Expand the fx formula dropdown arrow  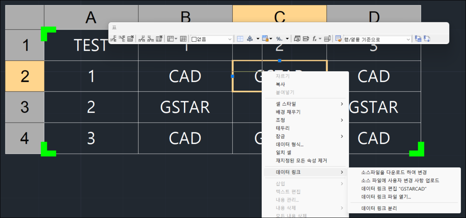[320, 39]
